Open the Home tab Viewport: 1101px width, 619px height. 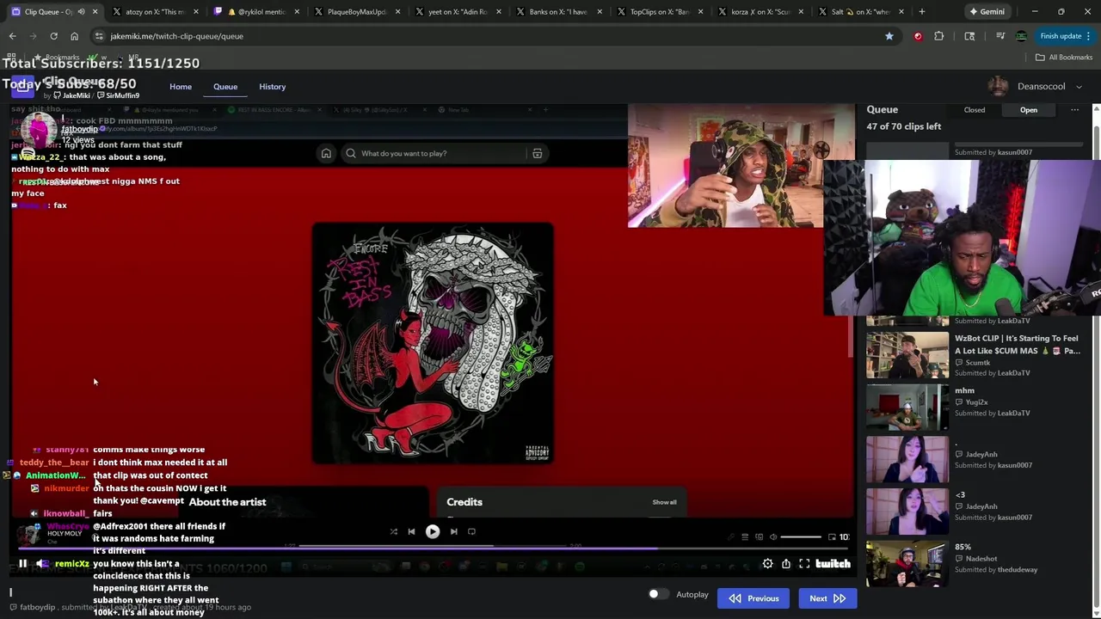pyautogui.click(x=181, y=87)
